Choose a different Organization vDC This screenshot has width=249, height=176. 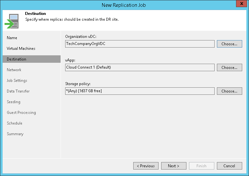[x=229, y=44]
